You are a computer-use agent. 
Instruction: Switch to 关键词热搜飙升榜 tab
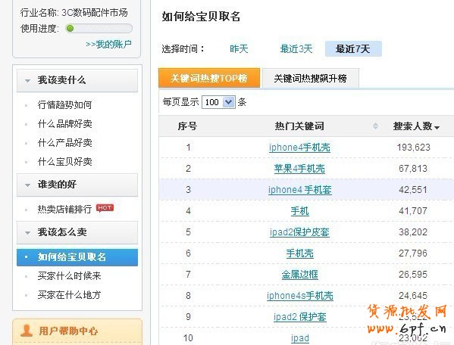(x=311, y=78)
